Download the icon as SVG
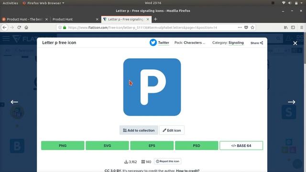306x172 pixels. coord(107,145)
